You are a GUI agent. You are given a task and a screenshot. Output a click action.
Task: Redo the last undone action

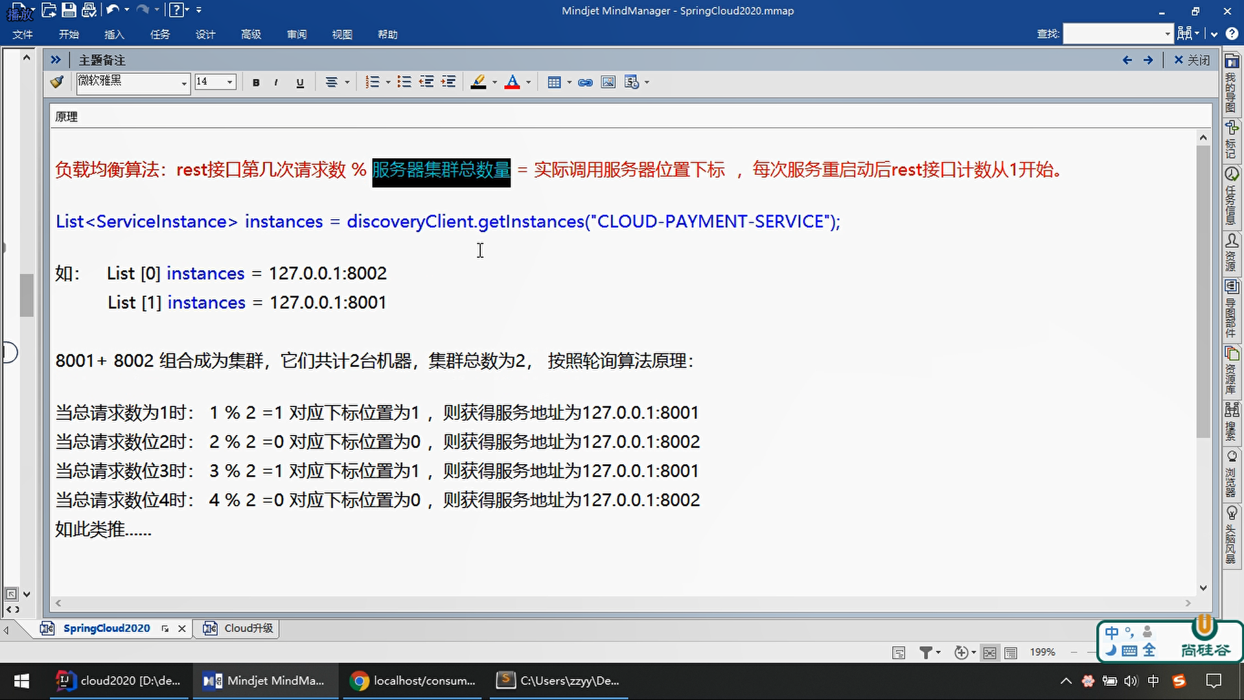click(x=143, y=10)
